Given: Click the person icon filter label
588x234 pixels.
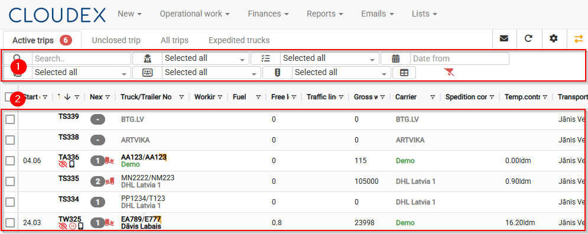Looking at the screenshot, I should (148, 58).
